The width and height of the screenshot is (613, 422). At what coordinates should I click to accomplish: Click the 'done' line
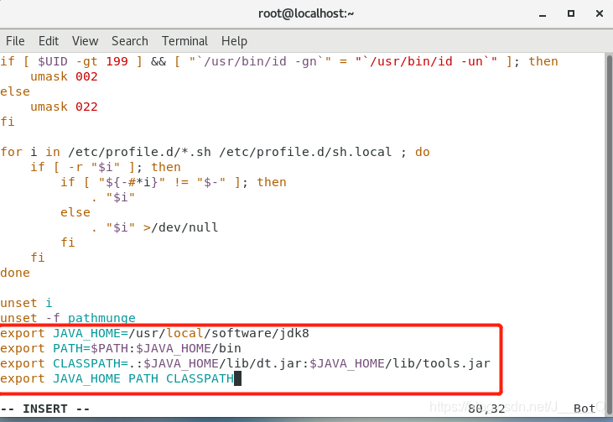click(x=15, y=273)
